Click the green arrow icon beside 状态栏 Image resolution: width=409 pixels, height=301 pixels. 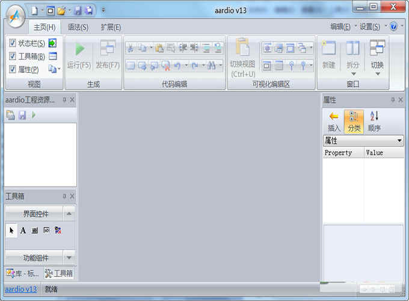coord(52,43)
